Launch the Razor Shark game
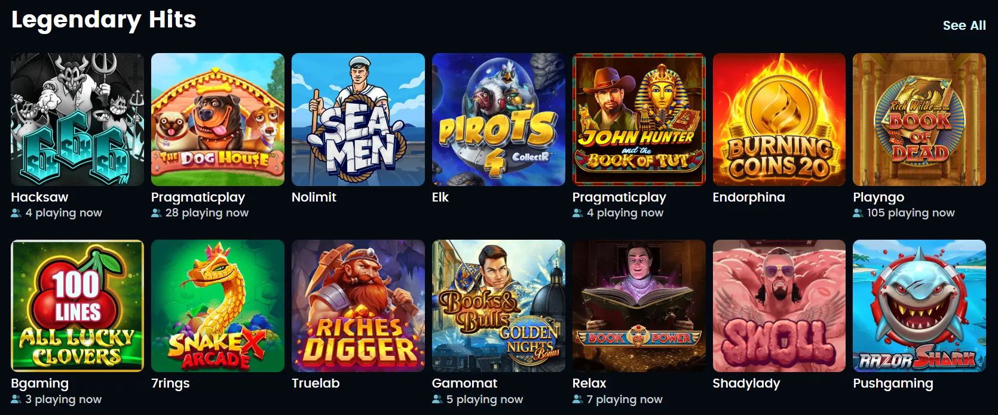The width and height of the screenshot is (998, 415). (x=919, y=306)
